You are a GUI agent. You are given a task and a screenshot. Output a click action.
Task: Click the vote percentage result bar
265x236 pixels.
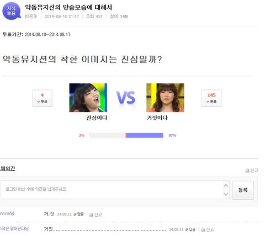[126, 136]
